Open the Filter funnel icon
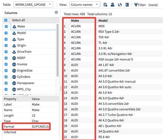This screenshot has width=163, height=140. click(136, 5)
